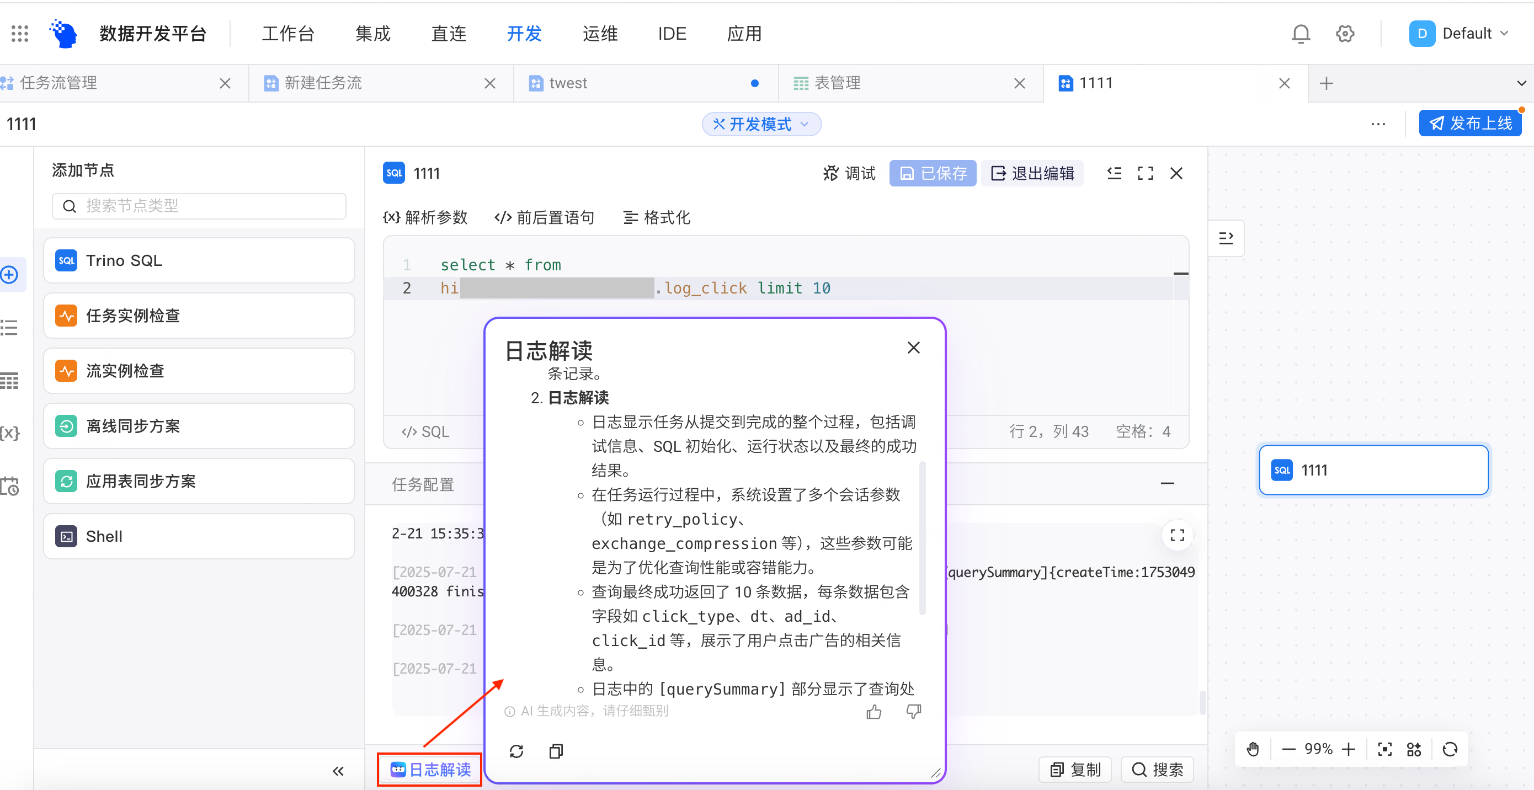Close the 1111 tab

(1285, 83)
